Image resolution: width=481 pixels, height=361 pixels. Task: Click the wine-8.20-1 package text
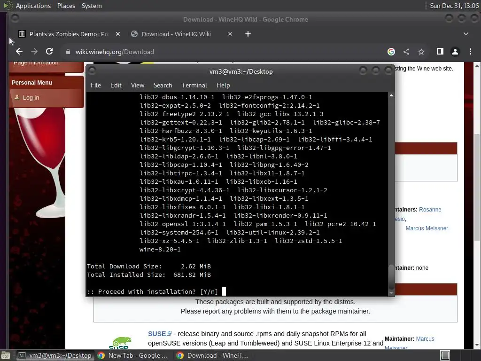pyautogui.click(x=160, y=250)
